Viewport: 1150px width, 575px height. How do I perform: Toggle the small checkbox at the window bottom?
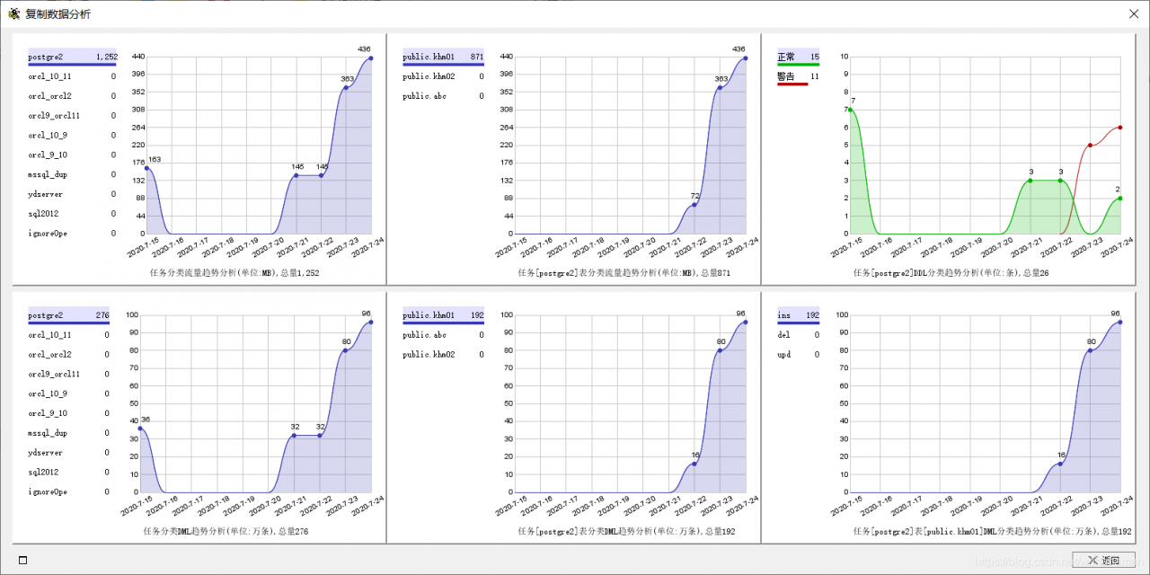coord(22,560)
